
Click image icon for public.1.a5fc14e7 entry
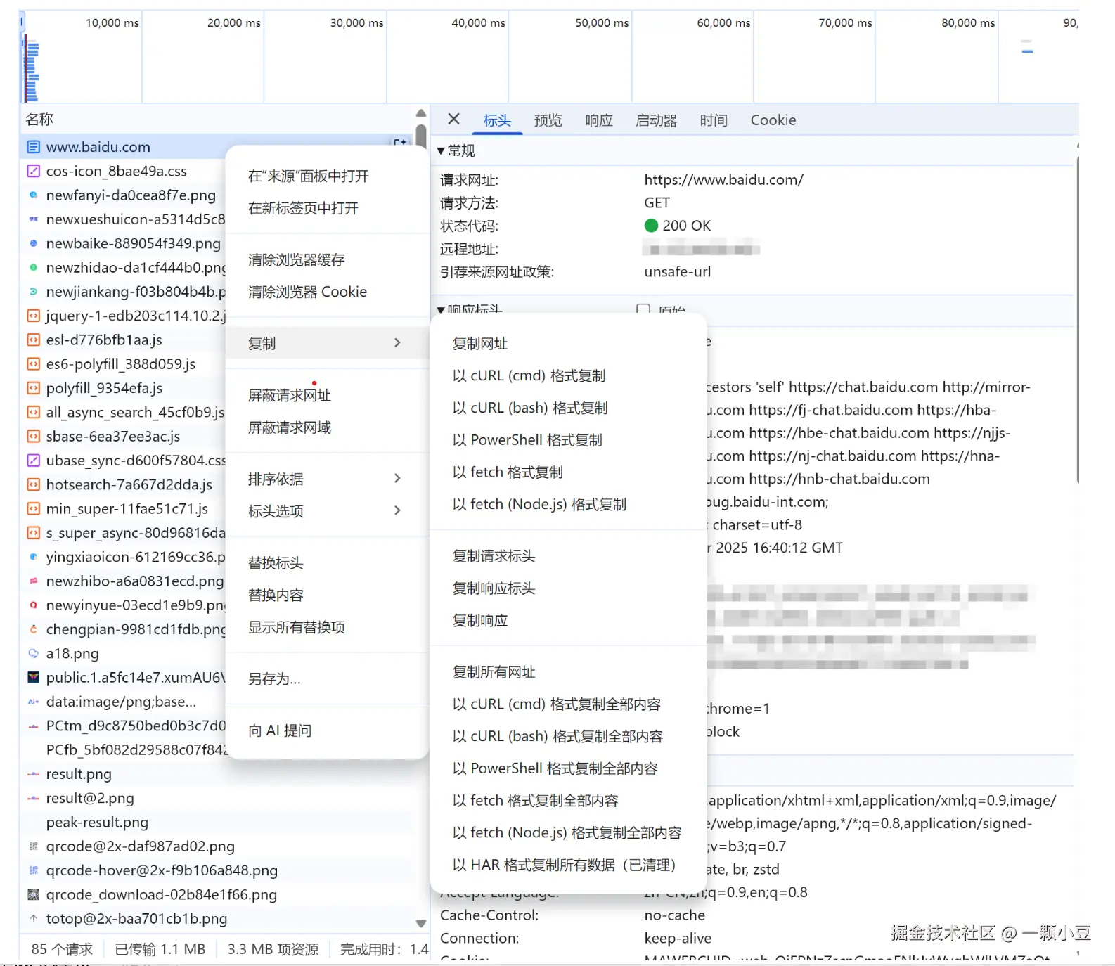pos(33,678)
